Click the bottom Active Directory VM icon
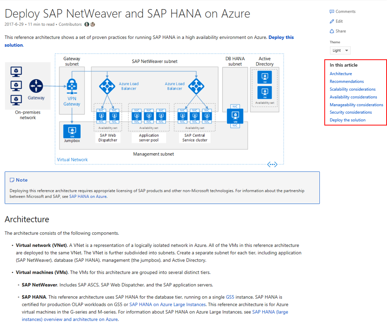 [265, 92]
